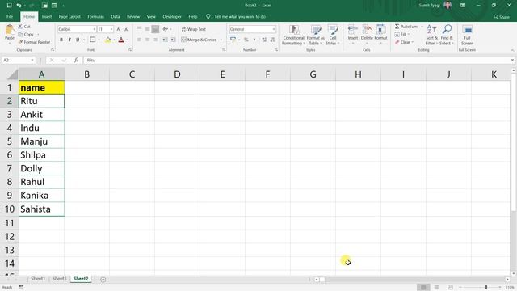This screenshot has width=517, height=291.
Task: Open Sort & Filter menu
Action: (x=431, y=35)
